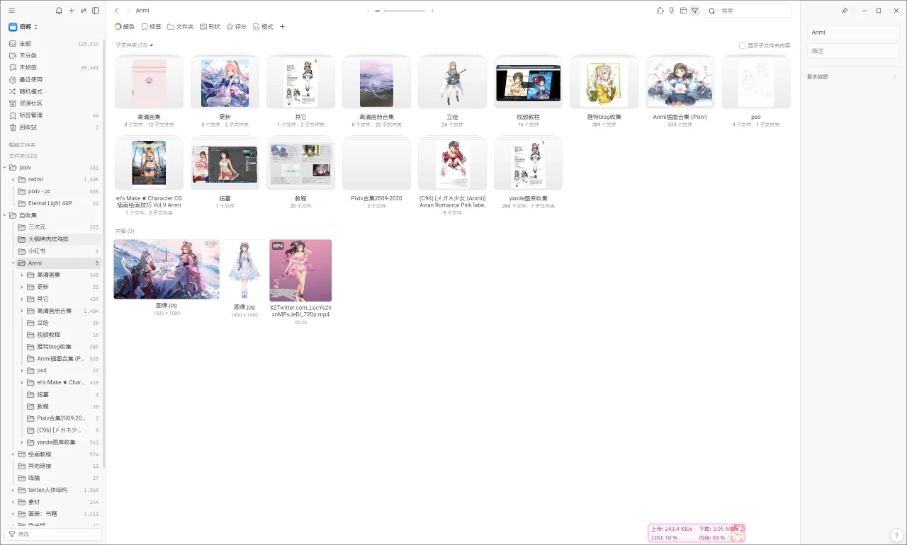Open the 立绘 subfolder thumbnail
907x545 pixels.
pyautogui.click(x=452, y=84)
